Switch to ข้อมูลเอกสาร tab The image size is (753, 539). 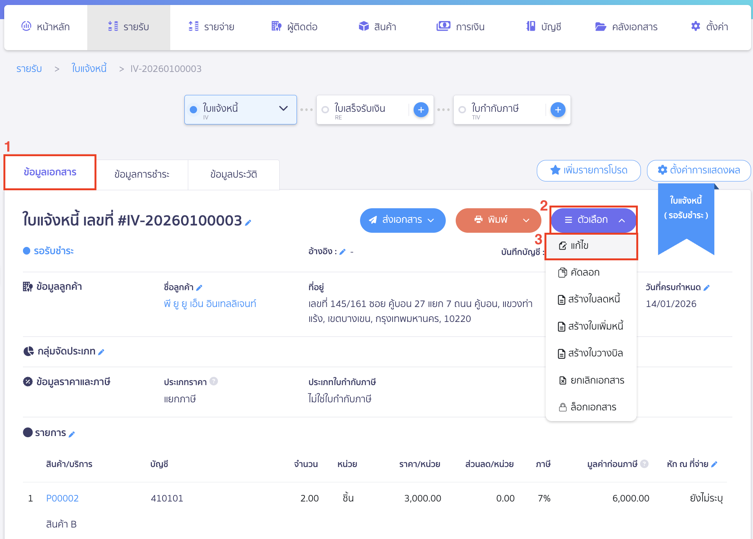click(x=50, y=172)
